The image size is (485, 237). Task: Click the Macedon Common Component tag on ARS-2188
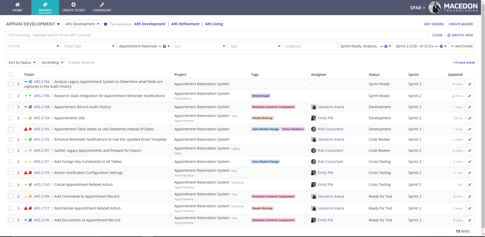click(x=273, y=107)
